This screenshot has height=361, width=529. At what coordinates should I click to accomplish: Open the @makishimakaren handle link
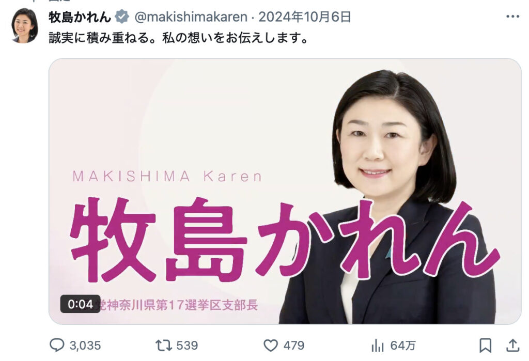click(191, 17)
